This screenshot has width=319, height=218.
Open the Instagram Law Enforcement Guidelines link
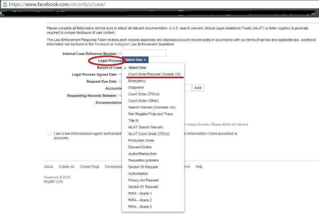[x=122, y=44]
